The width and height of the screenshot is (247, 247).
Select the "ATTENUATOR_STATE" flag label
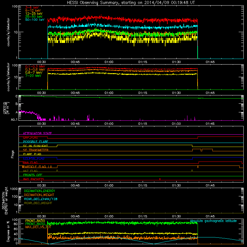(x=37, y=133)
